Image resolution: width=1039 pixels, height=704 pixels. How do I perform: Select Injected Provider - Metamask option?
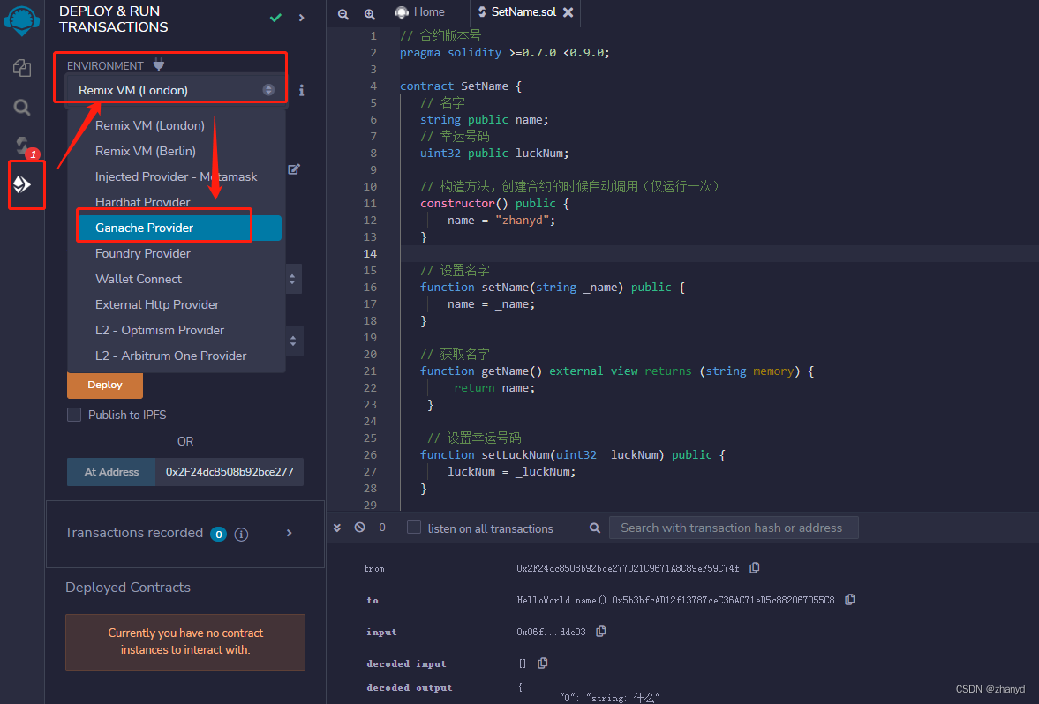[x=177, y=176]
